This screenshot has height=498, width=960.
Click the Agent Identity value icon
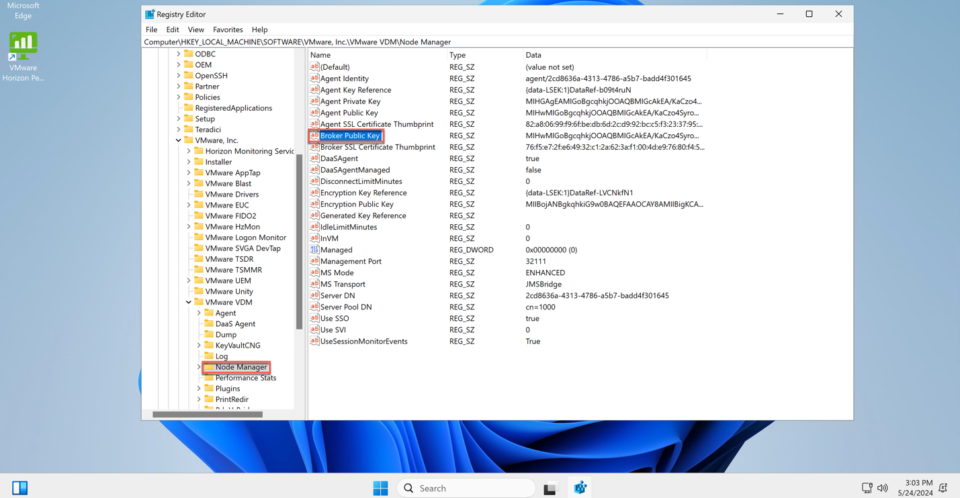(x=314, y=79)
